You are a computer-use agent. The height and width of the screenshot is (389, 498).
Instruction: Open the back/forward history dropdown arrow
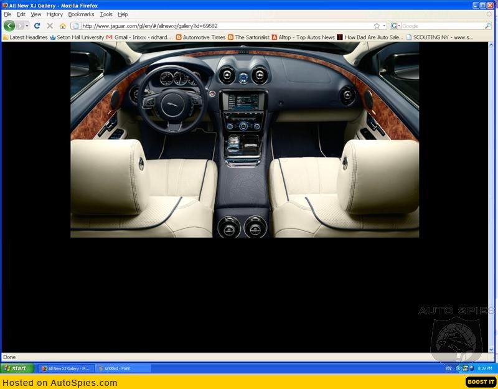tap(27, 26)
